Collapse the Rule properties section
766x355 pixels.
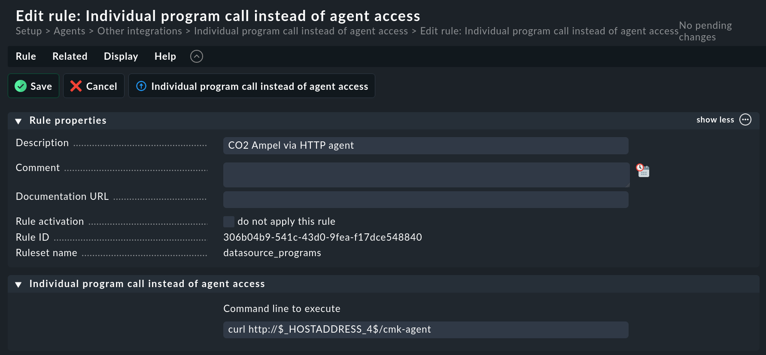18,121
